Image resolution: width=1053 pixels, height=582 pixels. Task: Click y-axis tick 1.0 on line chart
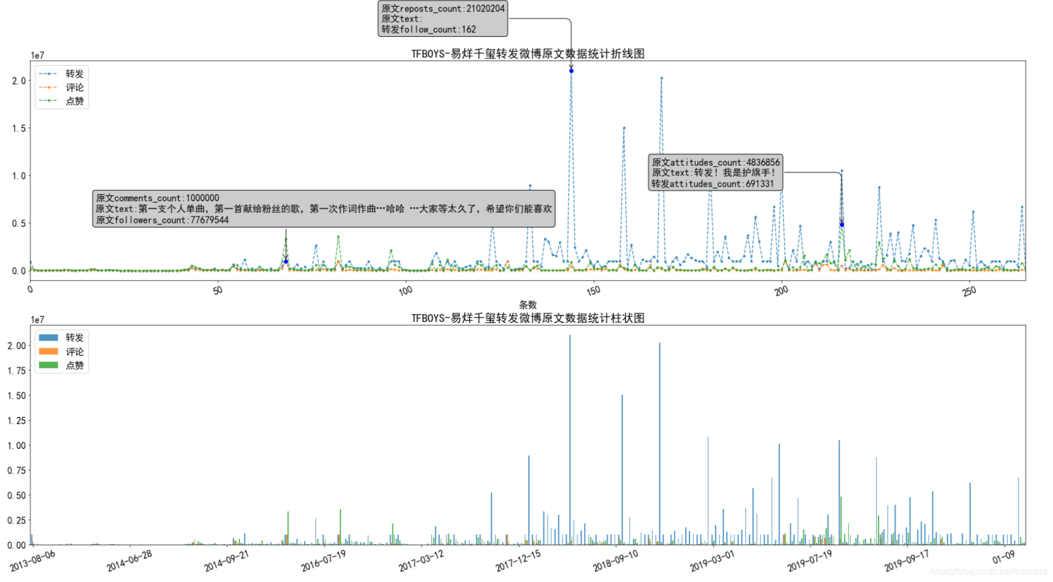(x=19, y=176)
